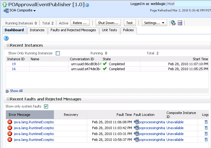Open poprocessinginitia fault location for 11:03:42 PM
The image size is (211, 148).
pyautogui.click(x=152, y=128)
